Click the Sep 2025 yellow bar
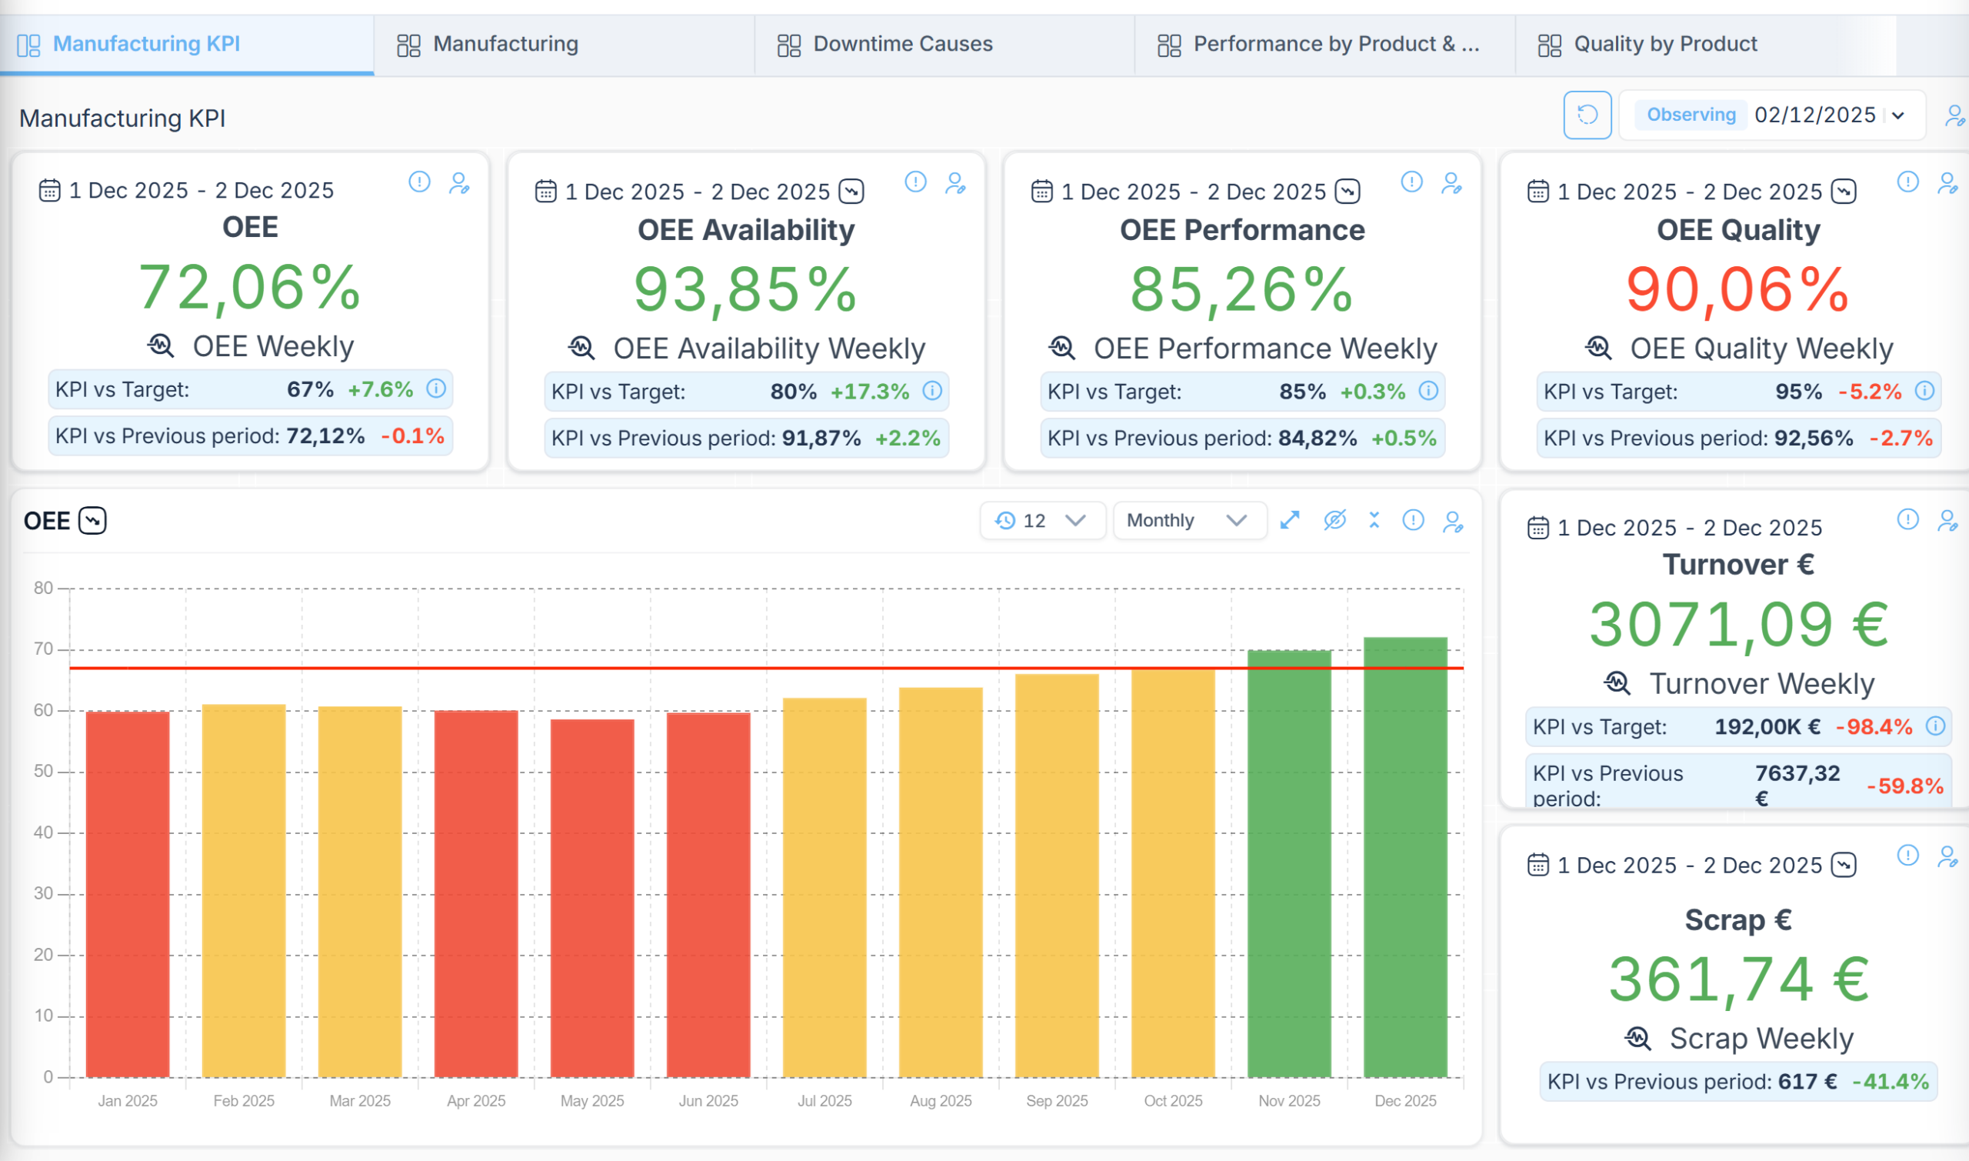The height and width of the screenshot is (1161, 1969). point(1057,876)
